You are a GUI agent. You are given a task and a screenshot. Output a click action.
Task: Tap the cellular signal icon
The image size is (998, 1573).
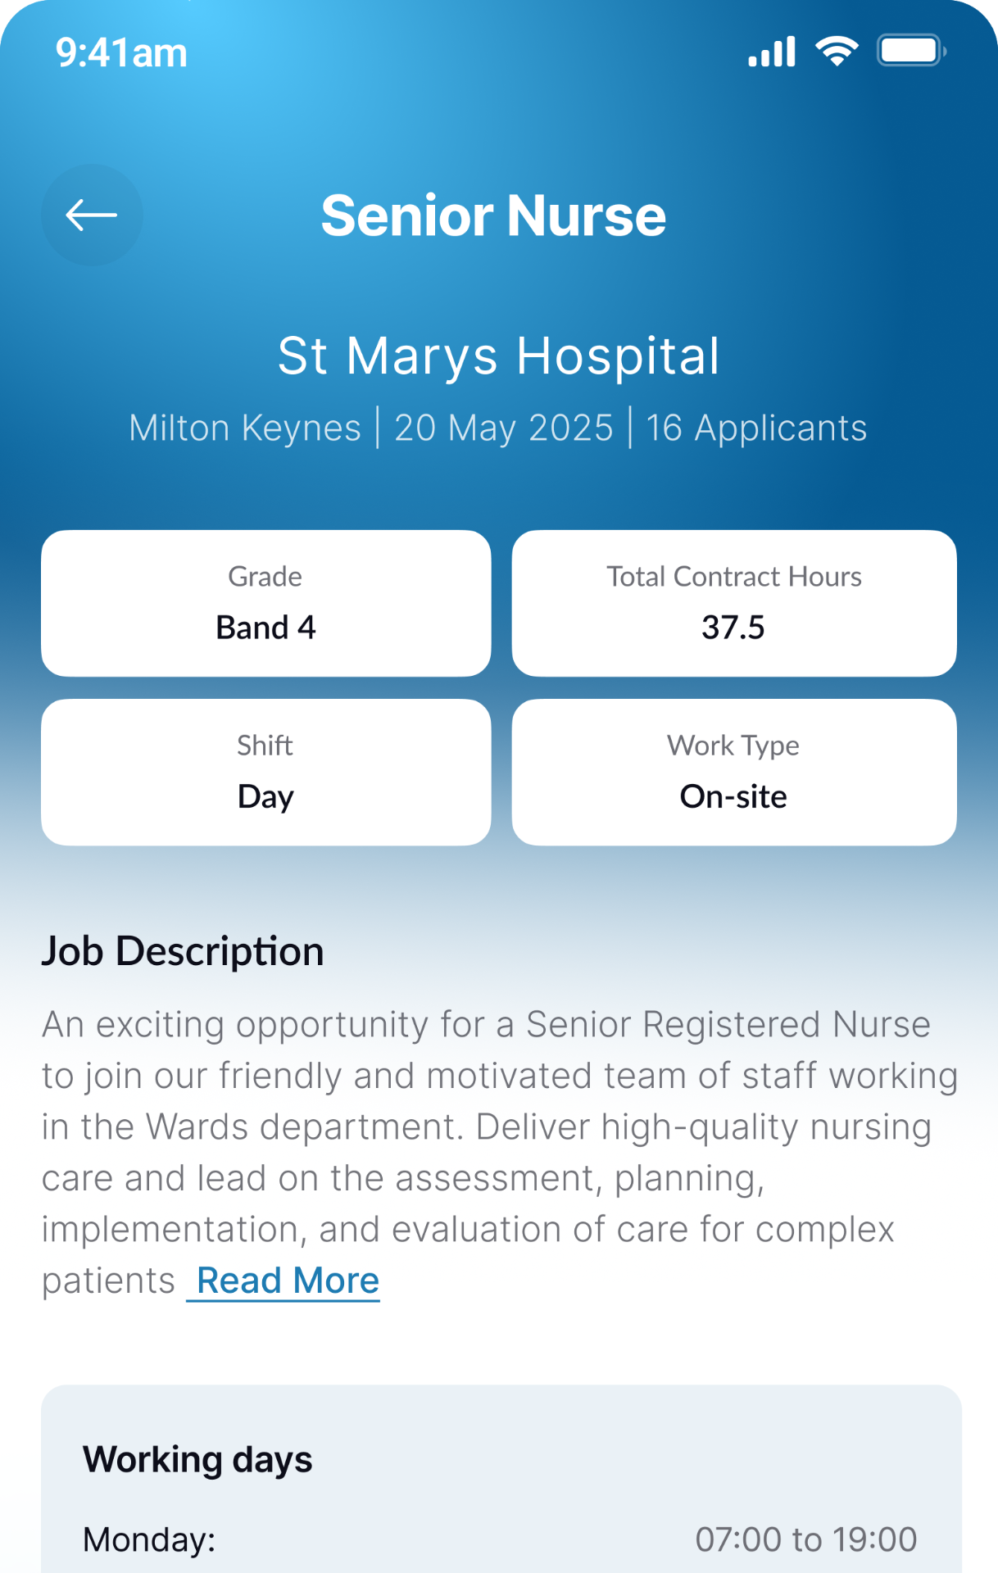[x=772, y=52]
